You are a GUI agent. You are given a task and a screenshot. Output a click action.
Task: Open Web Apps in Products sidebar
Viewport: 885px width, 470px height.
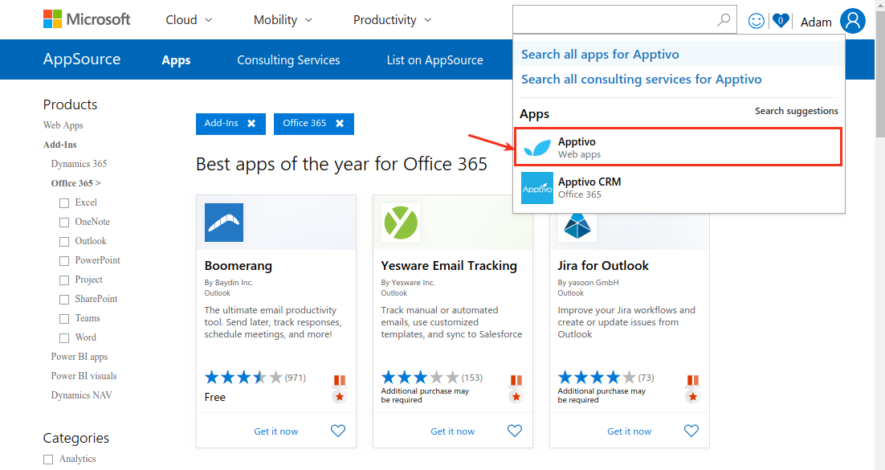(x=63, y=125)
